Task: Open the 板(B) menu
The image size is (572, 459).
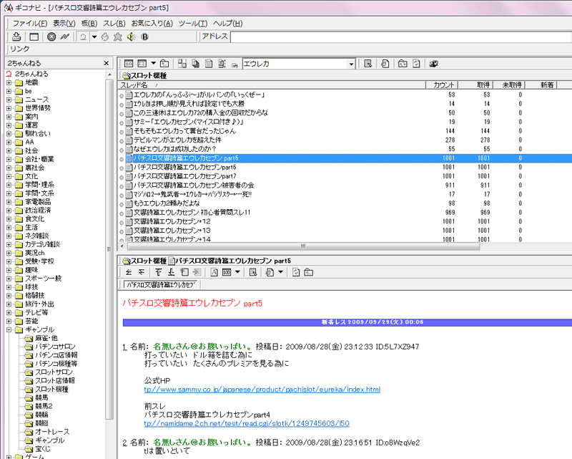Action: pos(89,24)
